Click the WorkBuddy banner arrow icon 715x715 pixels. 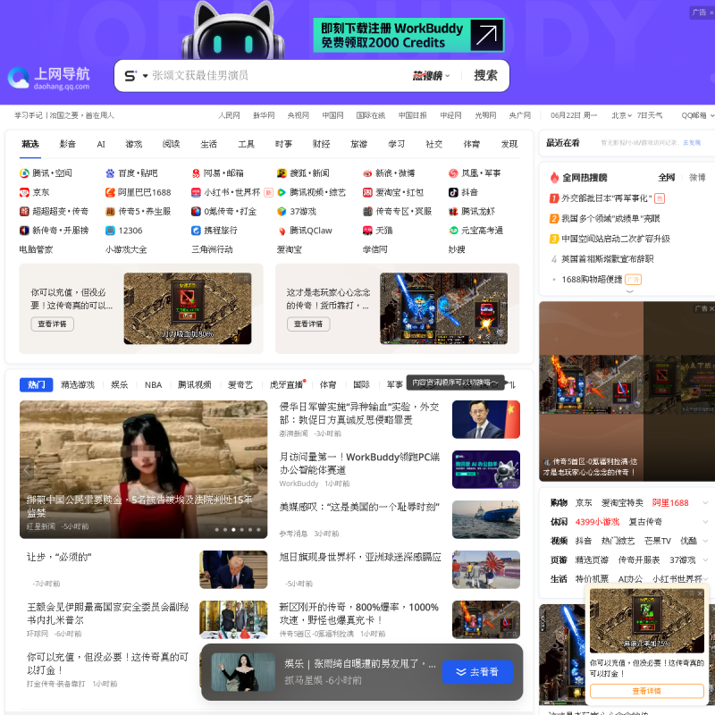486,35
